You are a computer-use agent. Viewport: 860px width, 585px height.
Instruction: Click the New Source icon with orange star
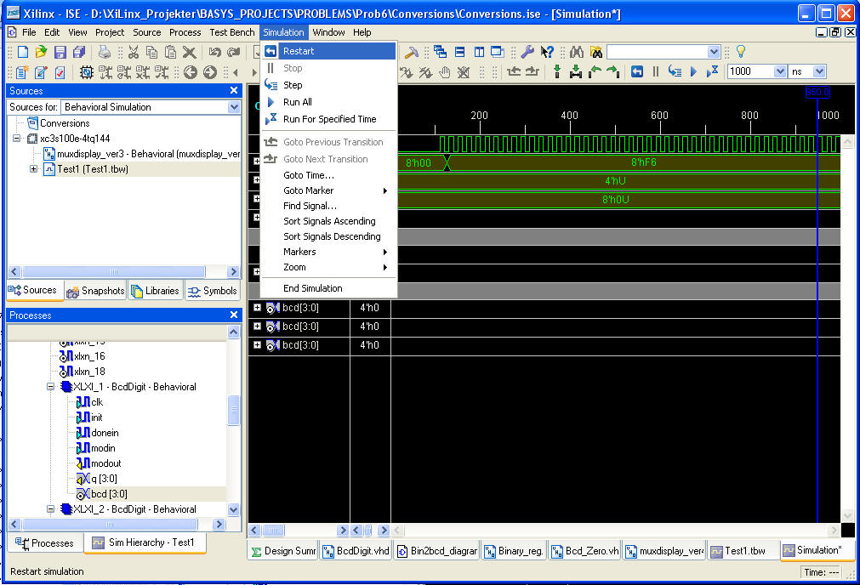[x=21, y=72]
